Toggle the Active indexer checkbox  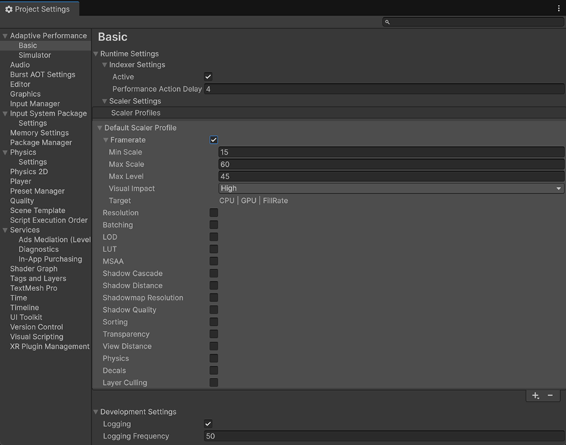[x=208, y=77]
